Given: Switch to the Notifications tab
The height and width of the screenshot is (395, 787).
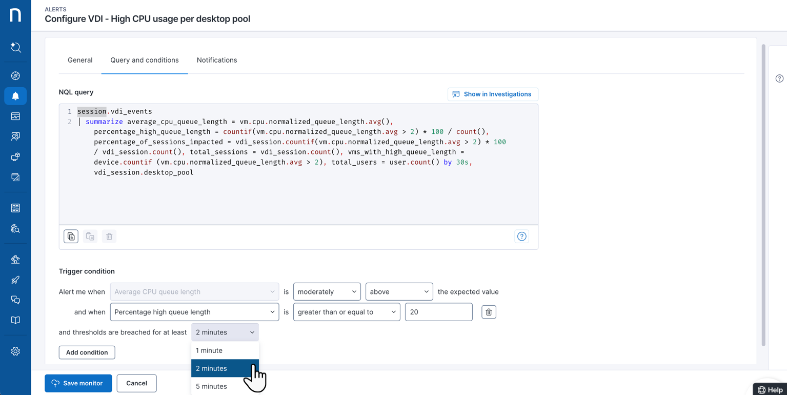Looking at the screenshot, I should click(x=217, y=60).
